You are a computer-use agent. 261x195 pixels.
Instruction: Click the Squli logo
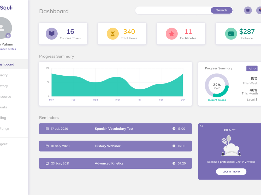tap(6, 8)
